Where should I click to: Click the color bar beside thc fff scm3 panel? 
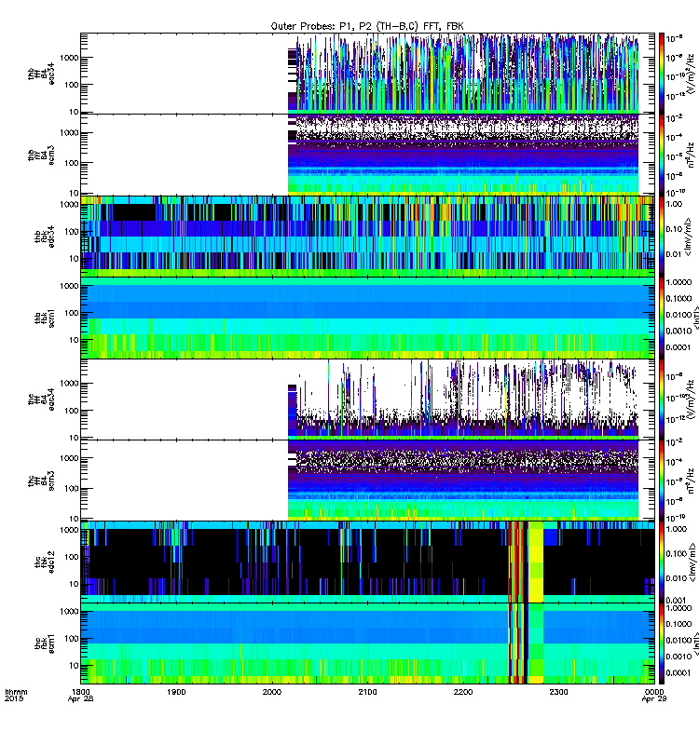[x=662, y=481]
